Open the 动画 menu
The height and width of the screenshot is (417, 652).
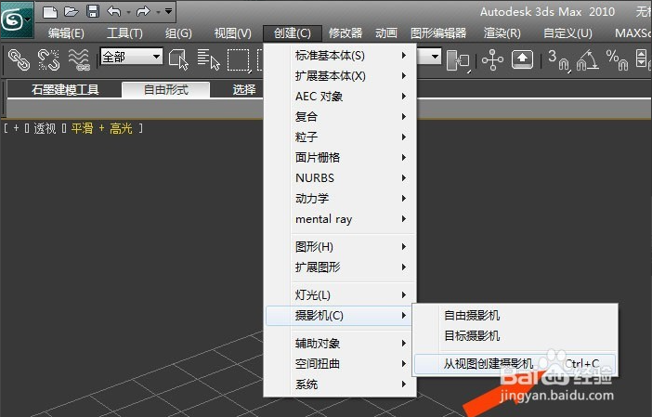click(386, 33)
